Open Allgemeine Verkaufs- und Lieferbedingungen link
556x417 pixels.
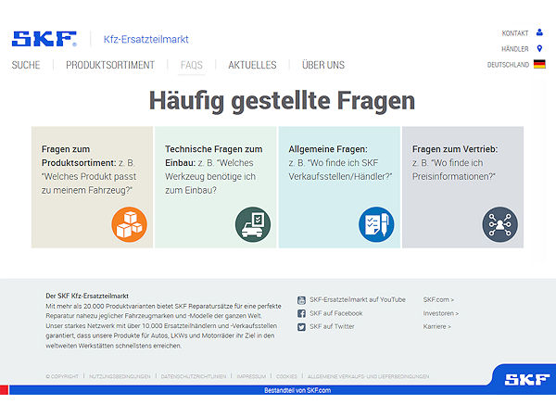tap(369, 376)
